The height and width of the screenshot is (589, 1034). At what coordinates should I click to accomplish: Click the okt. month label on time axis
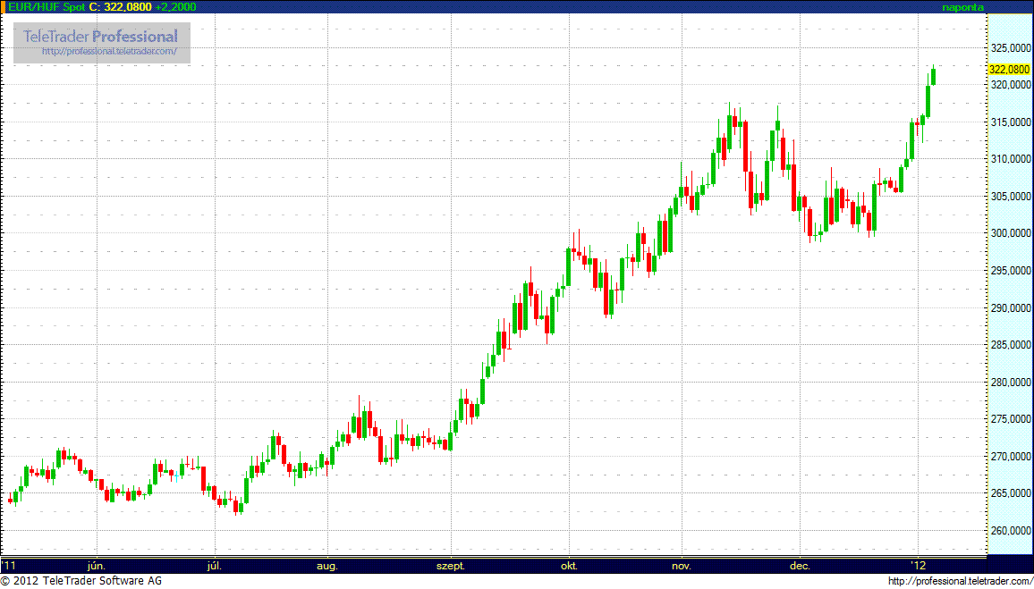[569, 566]
